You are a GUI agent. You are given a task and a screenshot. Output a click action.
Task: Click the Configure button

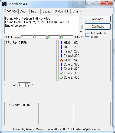click(x=98, y=27)
